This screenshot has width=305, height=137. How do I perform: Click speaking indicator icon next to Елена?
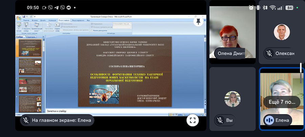269,120
